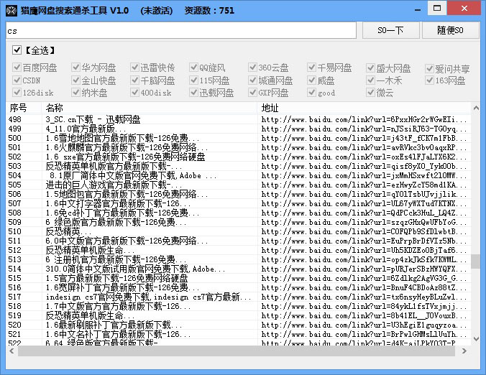
Task: Sort by the 序号 column header
Action: tap(20, 108)
